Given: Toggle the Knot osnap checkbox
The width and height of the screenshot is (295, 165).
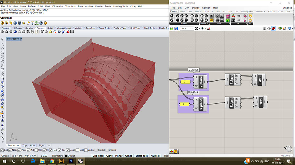Looking at the screenshot, I should (x=77, y=150).
